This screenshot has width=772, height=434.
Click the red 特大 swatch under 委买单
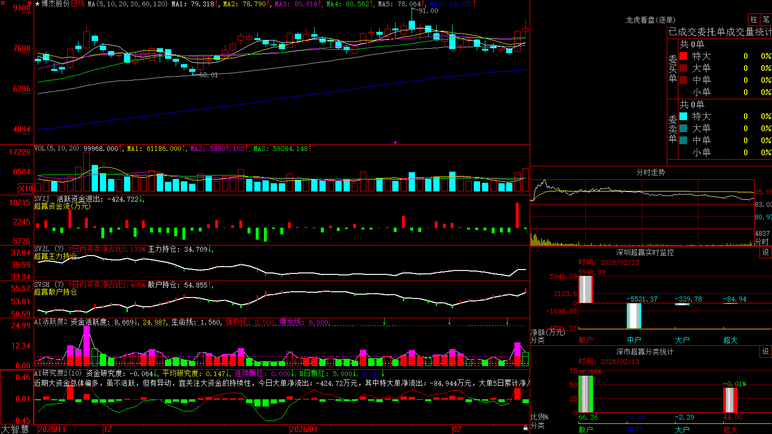(x=683, y=56)
